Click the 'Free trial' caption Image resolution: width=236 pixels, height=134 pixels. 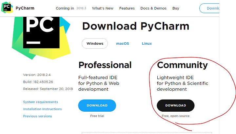point(97,116)
